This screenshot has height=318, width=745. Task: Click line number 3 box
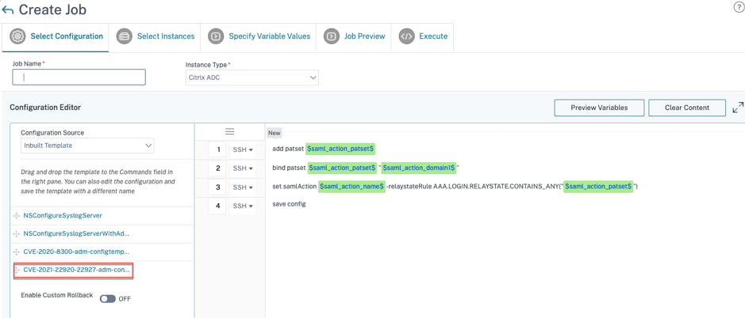coord(217,187)
